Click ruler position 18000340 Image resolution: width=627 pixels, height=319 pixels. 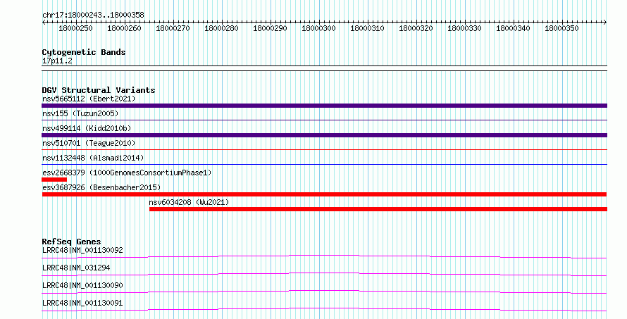(x=513, y=28)
